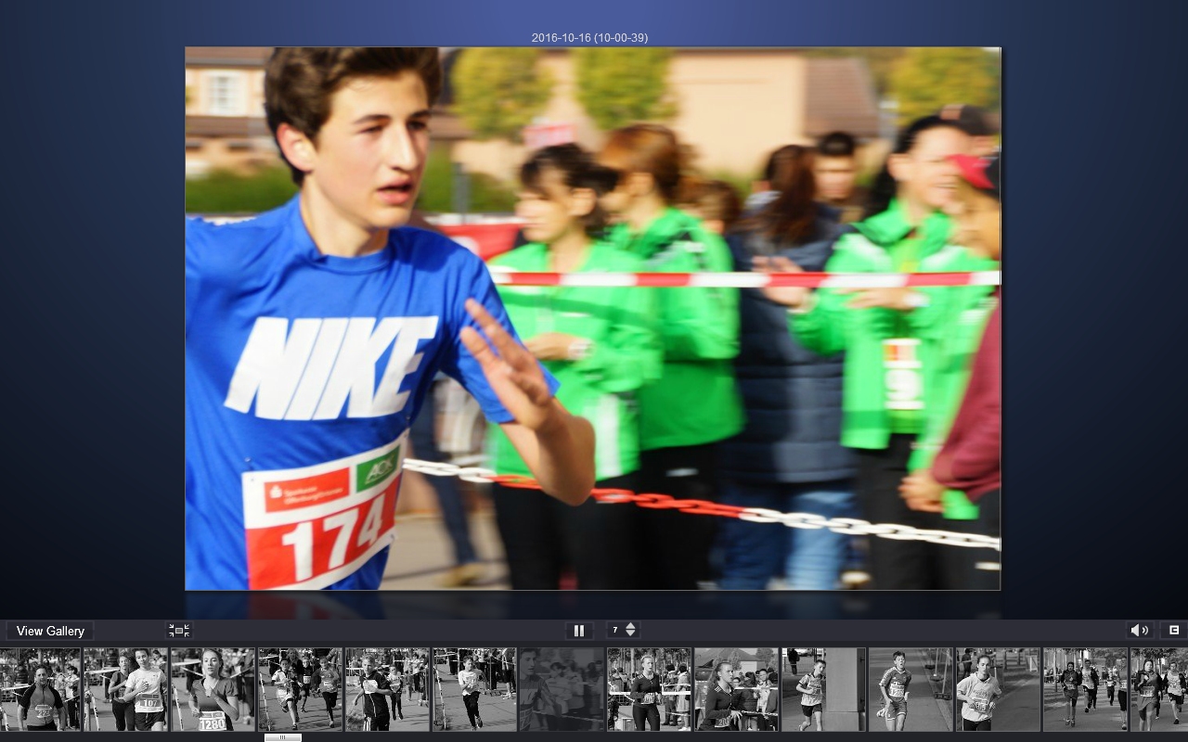Select the thumbnail of runner beside pillar
1188x742 pixels.
click(823, 689)
